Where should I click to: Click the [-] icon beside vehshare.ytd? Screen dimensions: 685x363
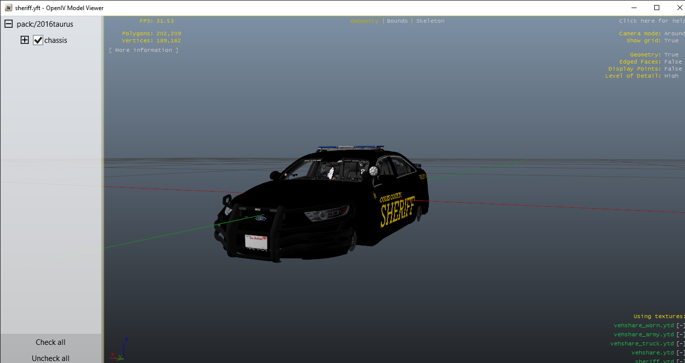(680, 353)
